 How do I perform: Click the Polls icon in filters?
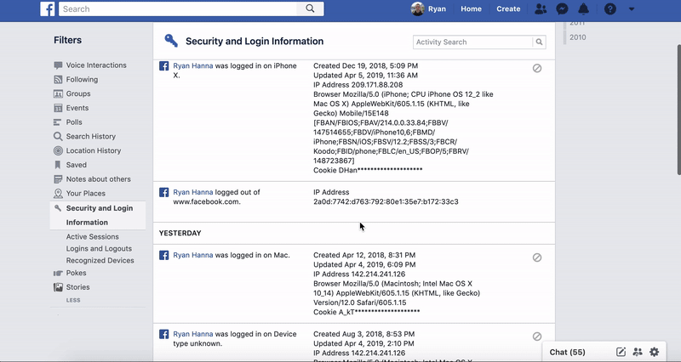[57, 122]
